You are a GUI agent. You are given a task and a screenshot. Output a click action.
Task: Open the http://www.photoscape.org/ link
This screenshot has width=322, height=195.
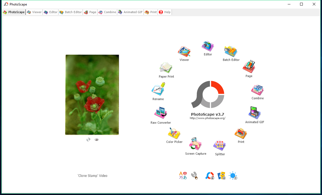[208, 118]
